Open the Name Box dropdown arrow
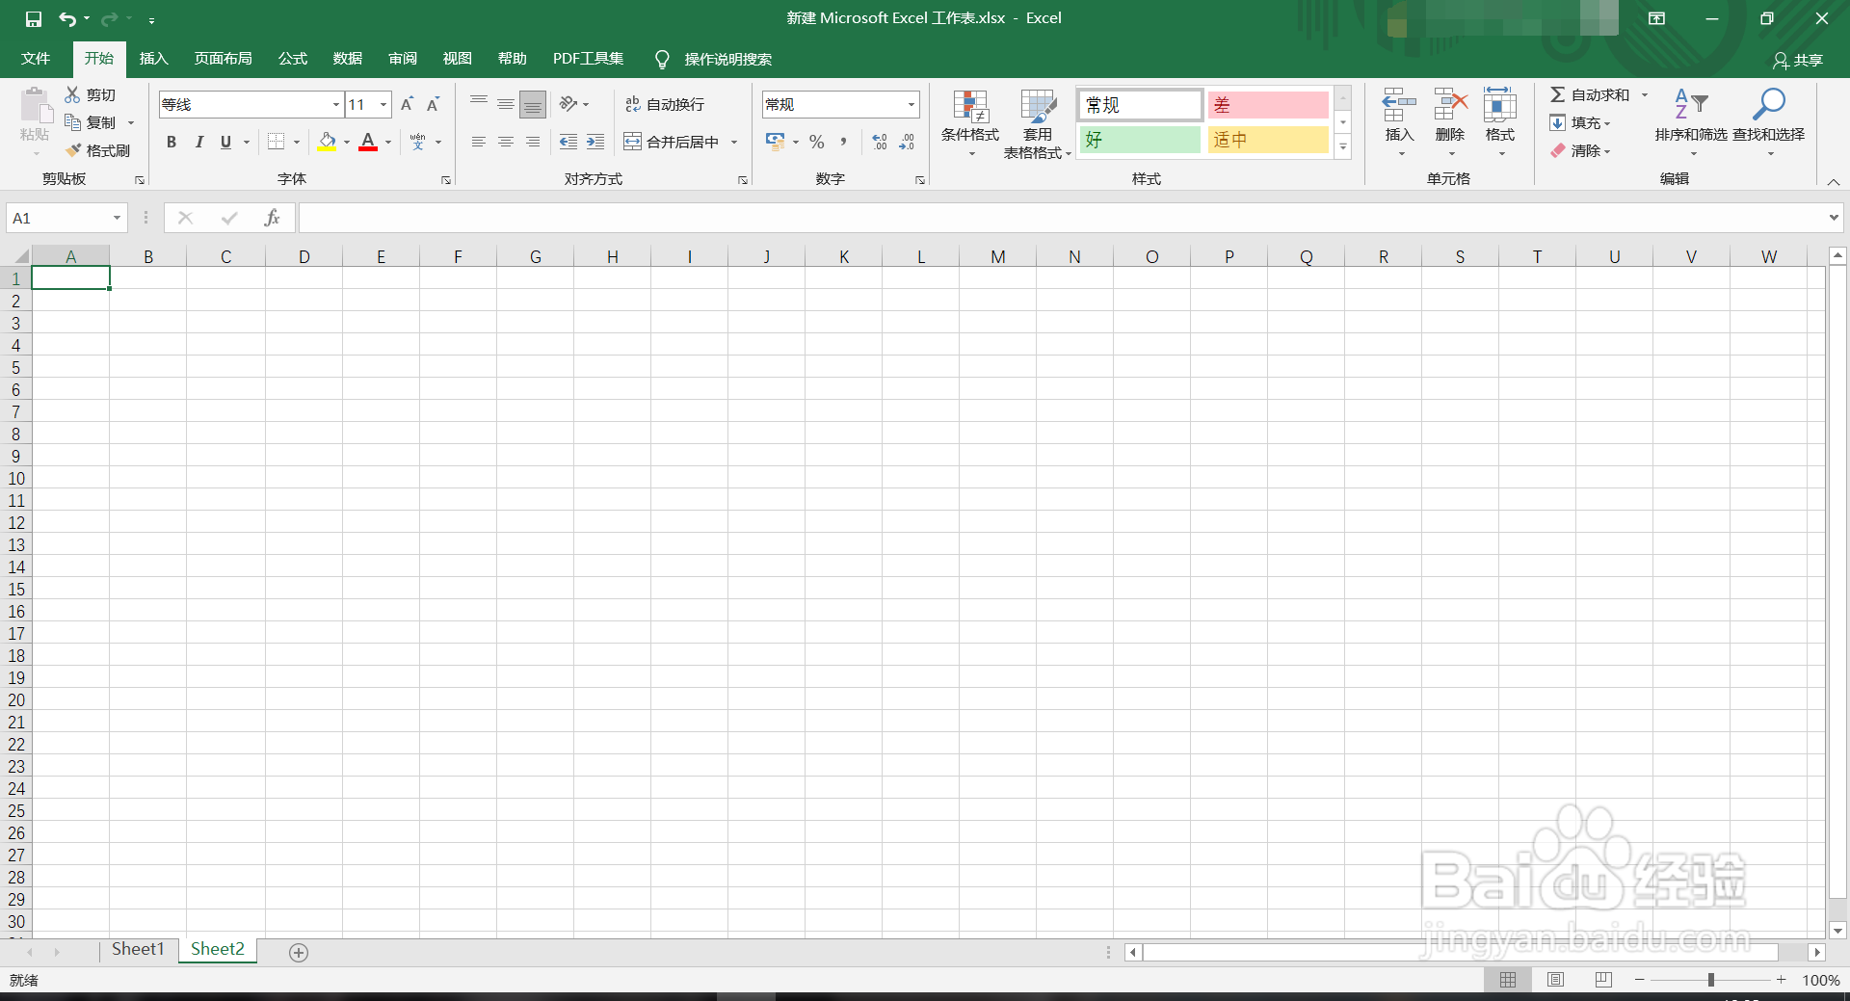Image resolution: width=1850 pixels, height=1001 pixels. pos(117,218)
